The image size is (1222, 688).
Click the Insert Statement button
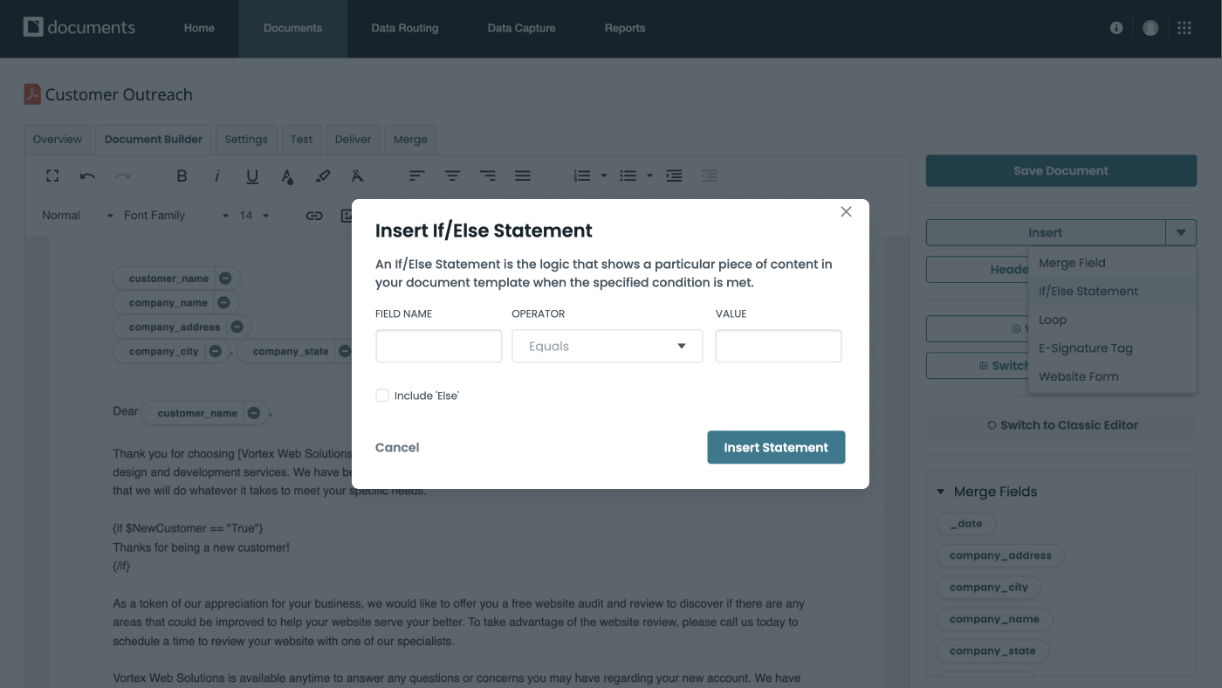(x=776, y=447)
